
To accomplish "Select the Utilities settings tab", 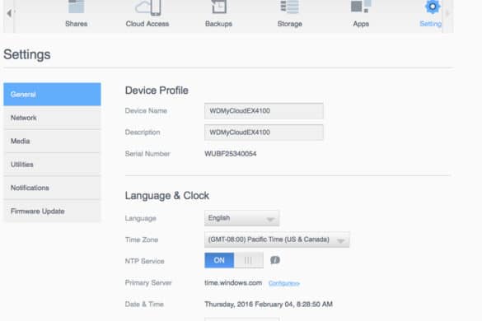I will click(52, 165).
